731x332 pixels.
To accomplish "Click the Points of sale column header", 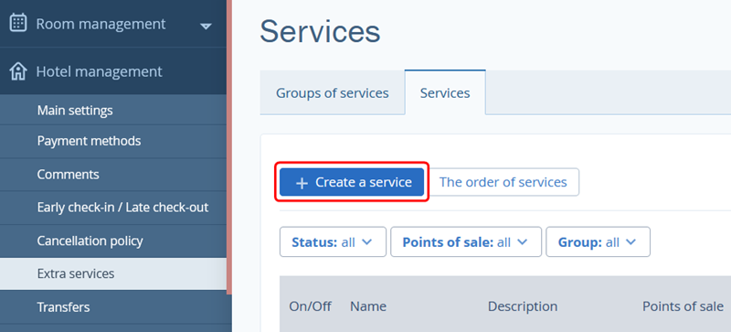I will (683, 306).
